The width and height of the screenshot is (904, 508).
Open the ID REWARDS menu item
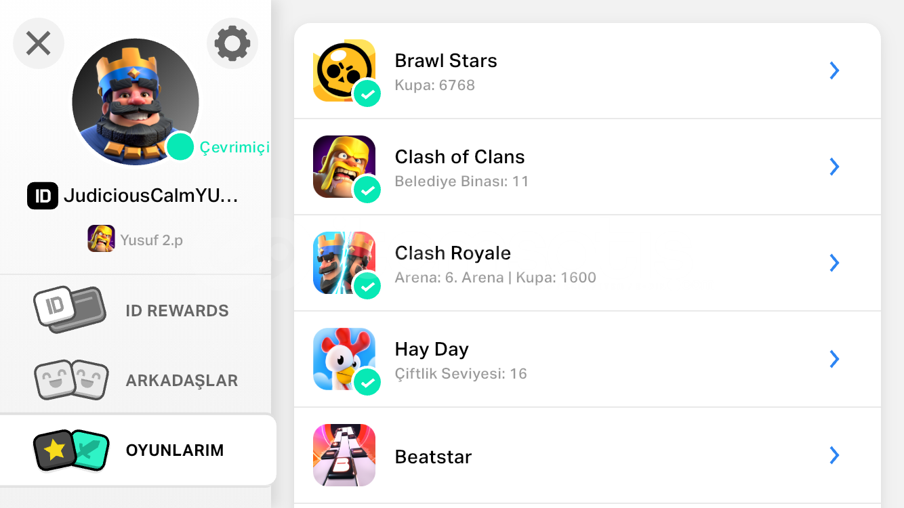(177, 311)
